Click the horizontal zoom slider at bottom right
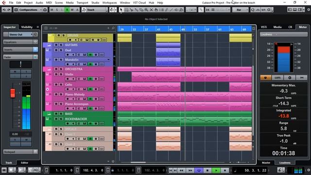 pos(239,162)
